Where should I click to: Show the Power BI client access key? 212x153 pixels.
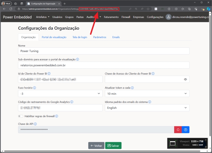pos(185,79)
